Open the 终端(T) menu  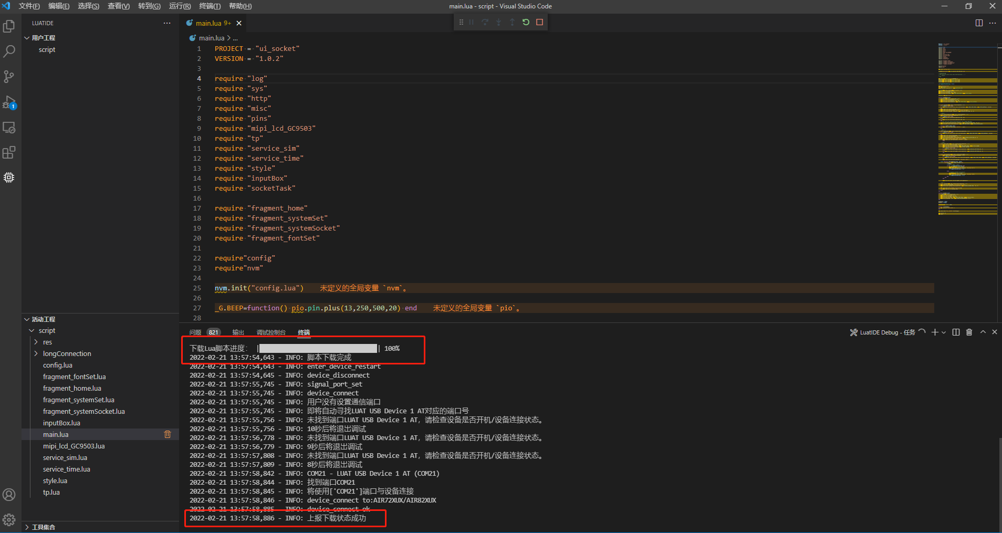[x=210, y=6]
